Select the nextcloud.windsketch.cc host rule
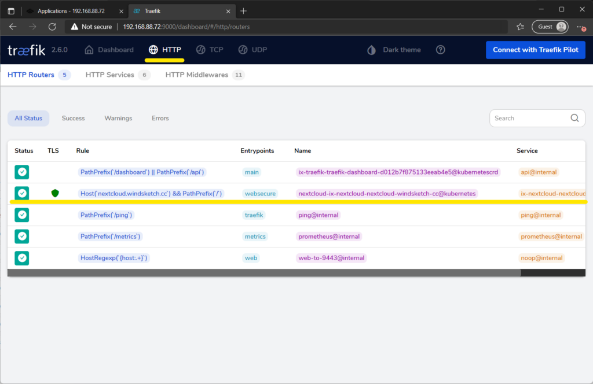 [x=151, y=193]
